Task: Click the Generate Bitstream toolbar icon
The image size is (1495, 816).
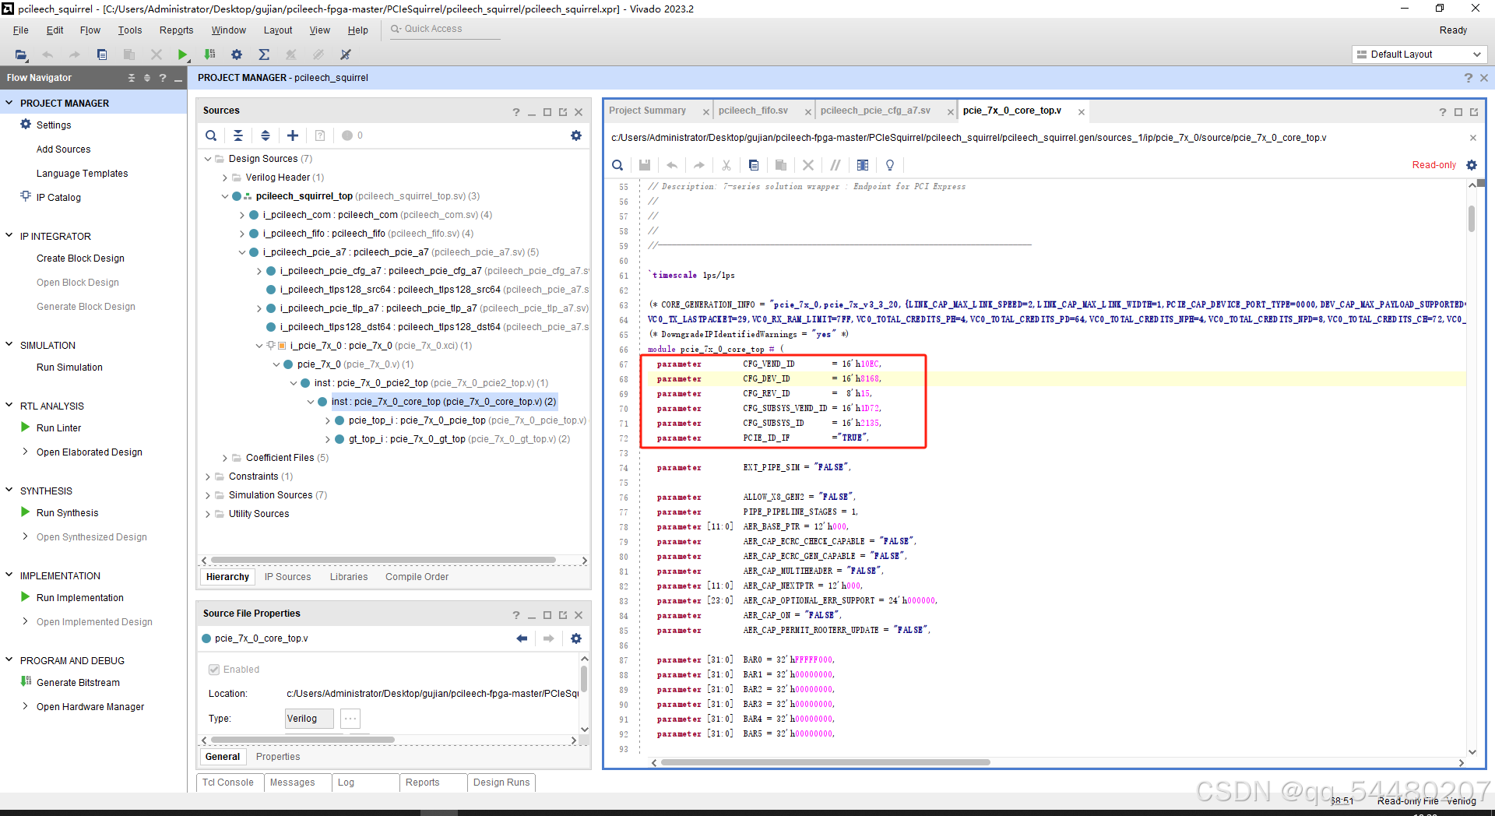Action: [x=209, y=55]
